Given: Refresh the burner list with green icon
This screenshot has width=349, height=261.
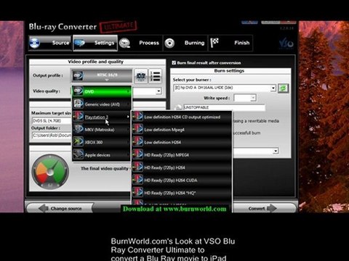Looking at the screenshot, I should (x=283, y=88).
